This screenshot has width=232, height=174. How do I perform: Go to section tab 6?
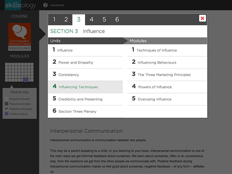click(117, 19)
